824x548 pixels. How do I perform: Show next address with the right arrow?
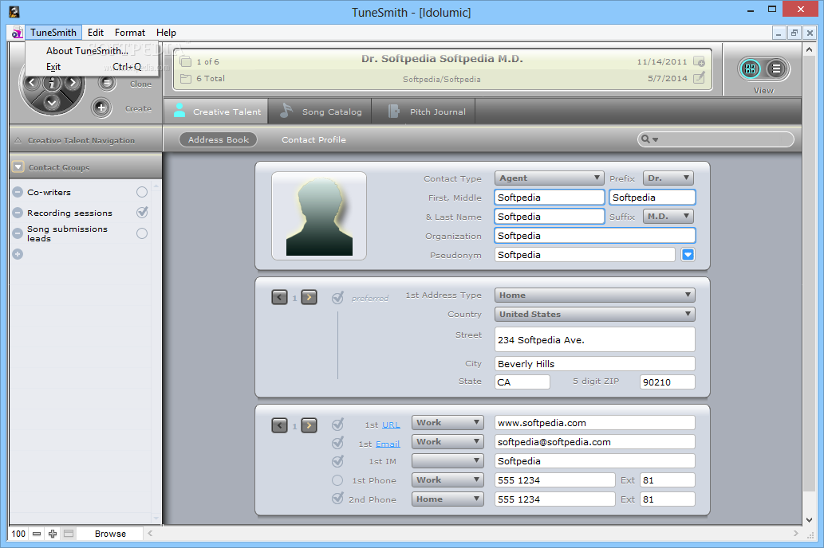pyautogui.click(x=309, y=298)
